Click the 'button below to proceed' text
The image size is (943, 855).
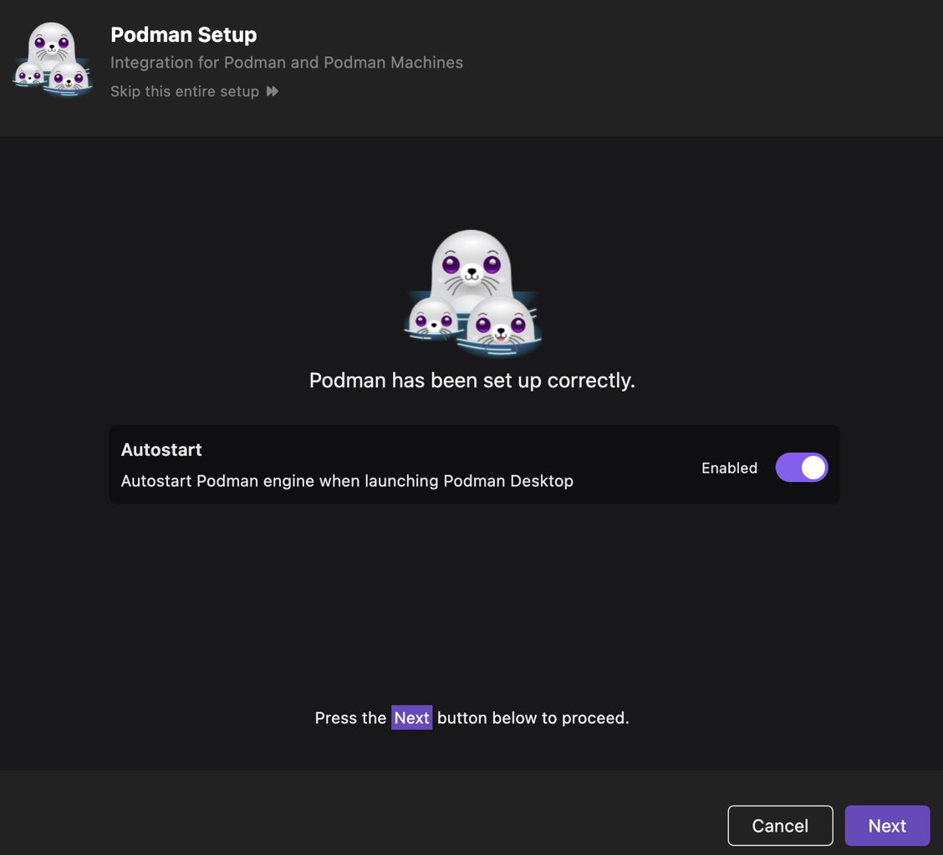click(x=533, y=718)
